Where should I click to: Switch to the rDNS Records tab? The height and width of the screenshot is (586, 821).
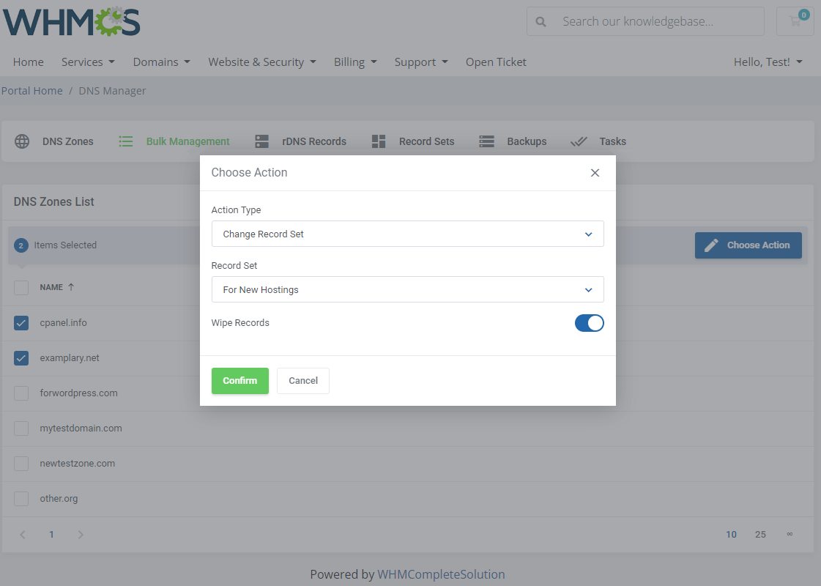300,141
